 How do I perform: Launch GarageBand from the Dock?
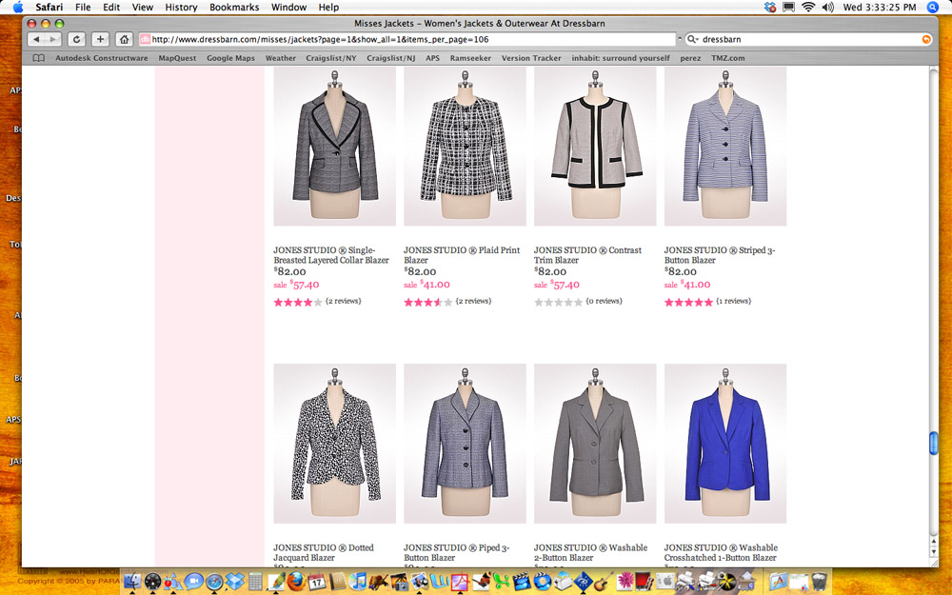click(x=603, y=582)
